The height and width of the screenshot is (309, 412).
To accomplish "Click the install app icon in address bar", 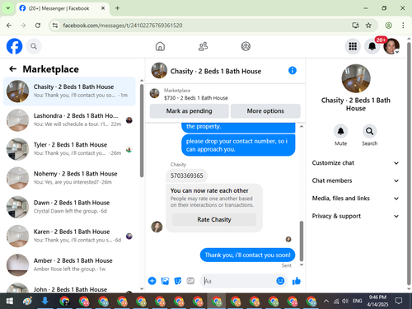I will pos(355,26).
